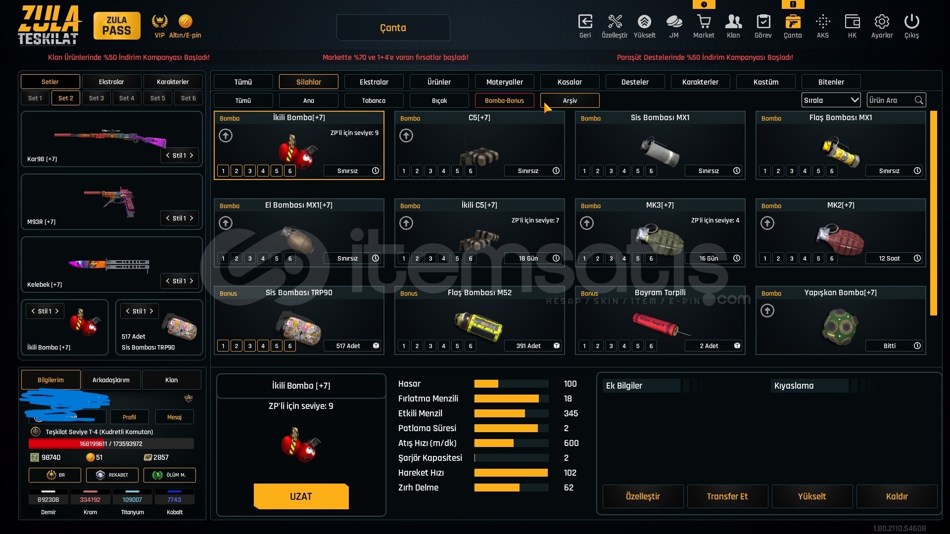Toggle set slot 3 on Flaş Bombası M52 card
950x534 pixels.
pos(430,346)
